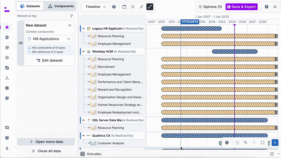
Task: Switch to the Components tab
Action: (61, 6)
